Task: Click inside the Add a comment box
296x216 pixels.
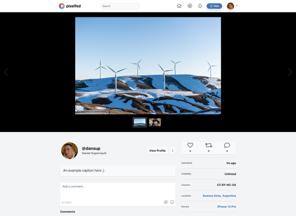Action: (x=118, y=195)
